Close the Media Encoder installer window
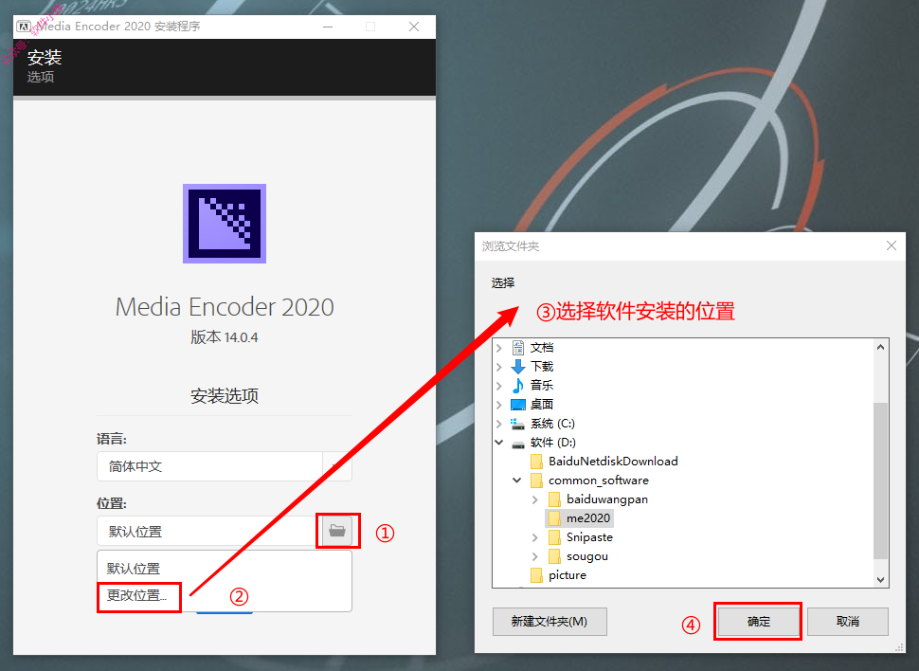 [x=414, y=27]
